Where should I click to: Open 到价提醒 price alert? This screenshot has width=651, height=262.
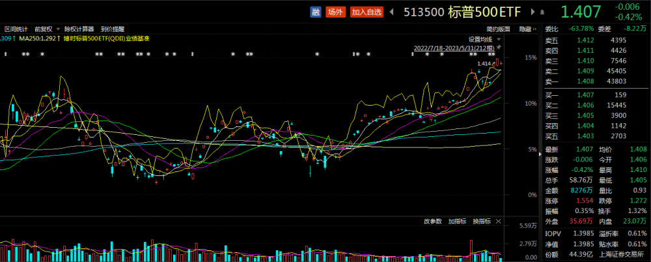click(112, 29)
